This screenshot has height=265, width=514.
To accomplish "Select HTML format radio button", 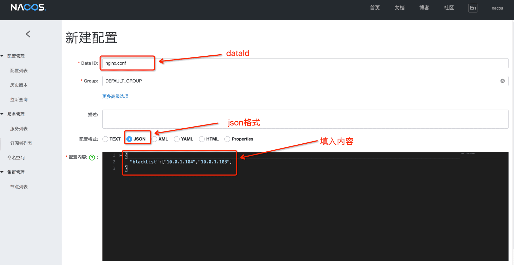I will [x=202, y=139].
